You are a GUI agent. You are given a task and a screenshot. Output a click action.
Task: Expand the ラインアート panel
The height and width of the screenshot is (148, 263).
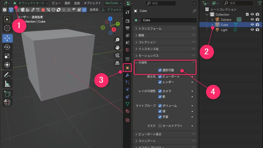point(165,141)
